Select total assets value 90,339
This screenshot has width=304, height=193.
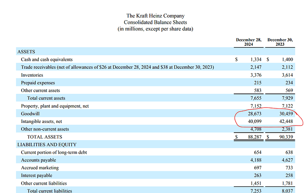tap(286, 137)
